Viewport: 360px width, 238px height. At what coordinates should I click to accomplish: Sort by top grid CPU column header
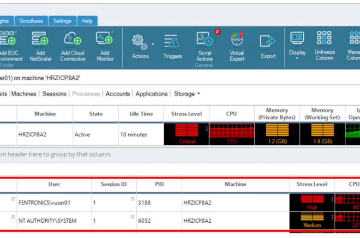click(231, 114)
